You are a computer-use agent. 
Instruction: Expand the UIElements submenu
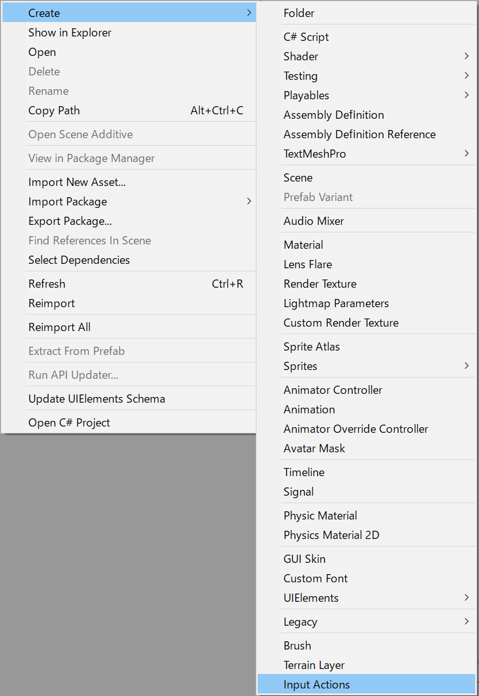pyautogui.click(x=366, y=598)
